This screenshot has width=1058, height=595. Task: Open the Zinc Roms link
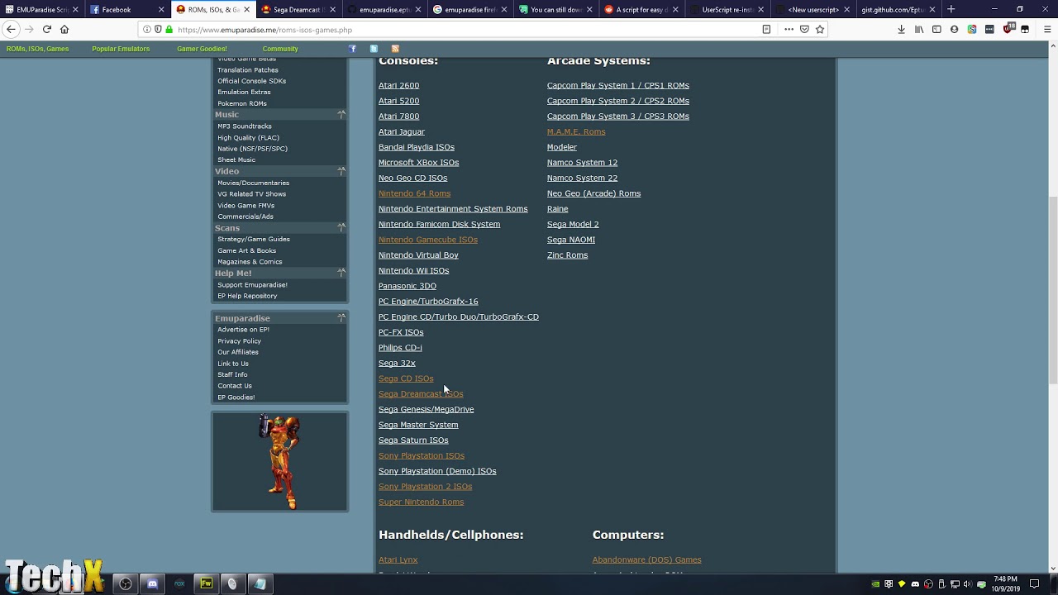[x=567, y=255]
